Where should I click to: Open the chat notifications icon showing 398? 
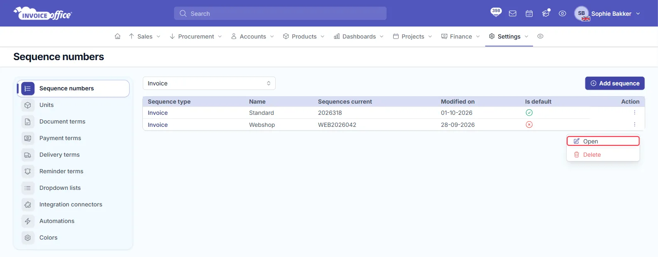click(x=496, y=12)
